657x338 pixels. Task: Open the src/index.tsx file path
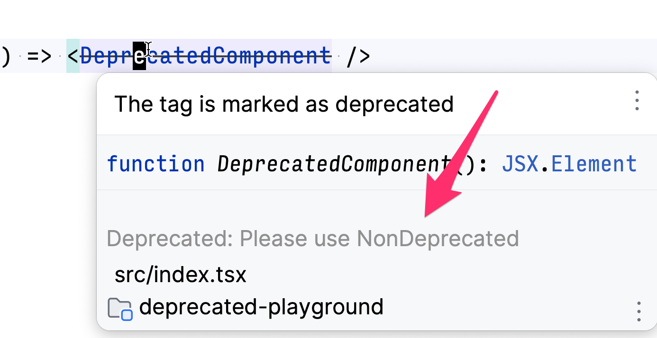point(181,275)
